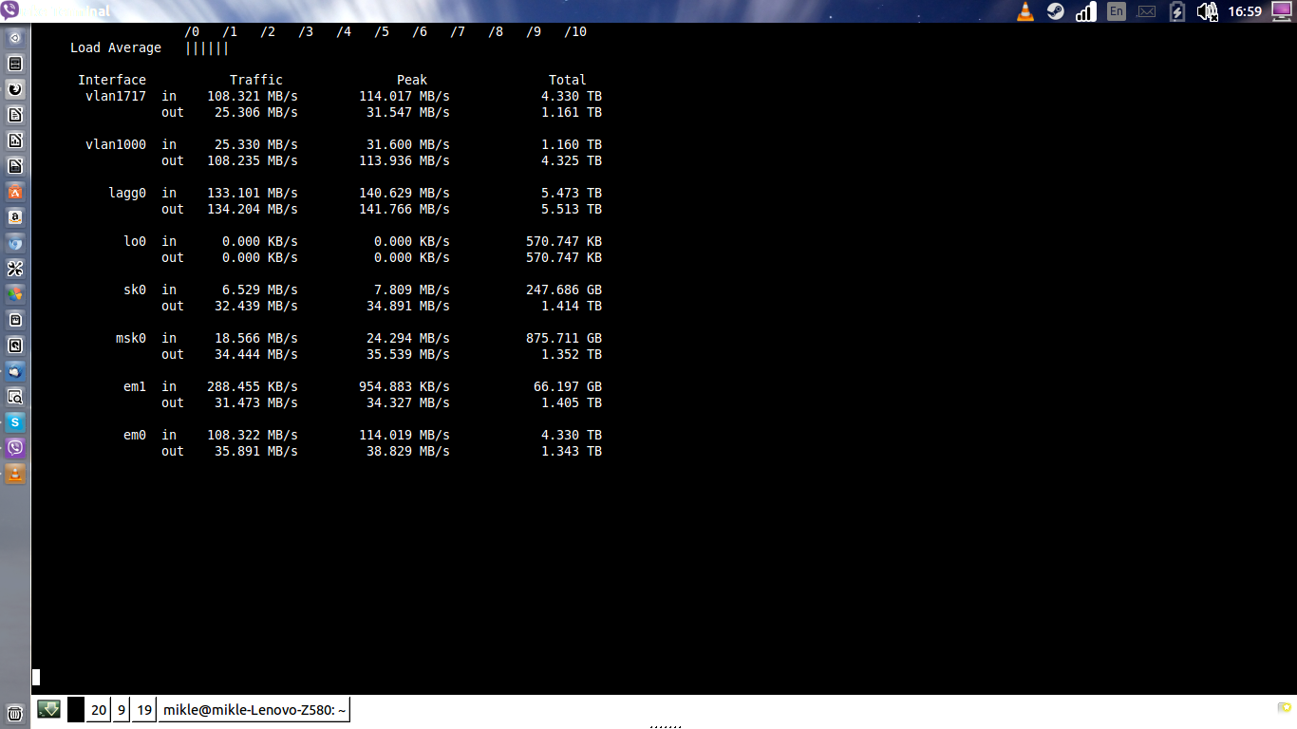Open the En keyboard layout indicator

[x=1117, y=11]
